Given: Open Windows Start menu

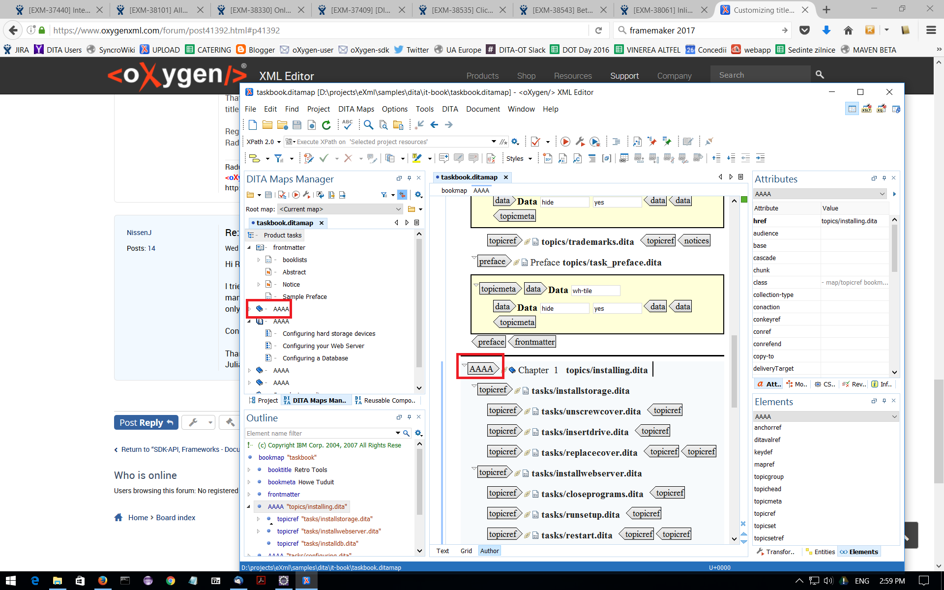Looking at the screenshot, I should pos(11,581).
